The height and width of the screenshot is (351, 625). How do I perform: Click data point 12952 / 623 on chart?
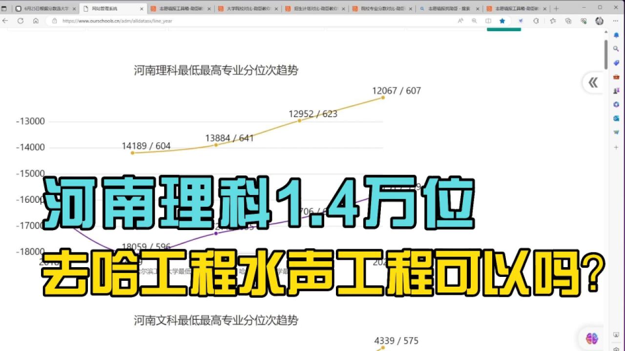coord(299,120)
